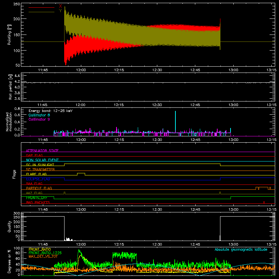Click the 250 value on Pointing axis

(x=17, y=4)
